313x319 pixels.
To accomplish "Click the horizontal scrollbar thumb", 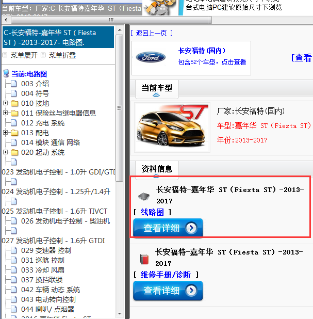I will tap(111, 20).
